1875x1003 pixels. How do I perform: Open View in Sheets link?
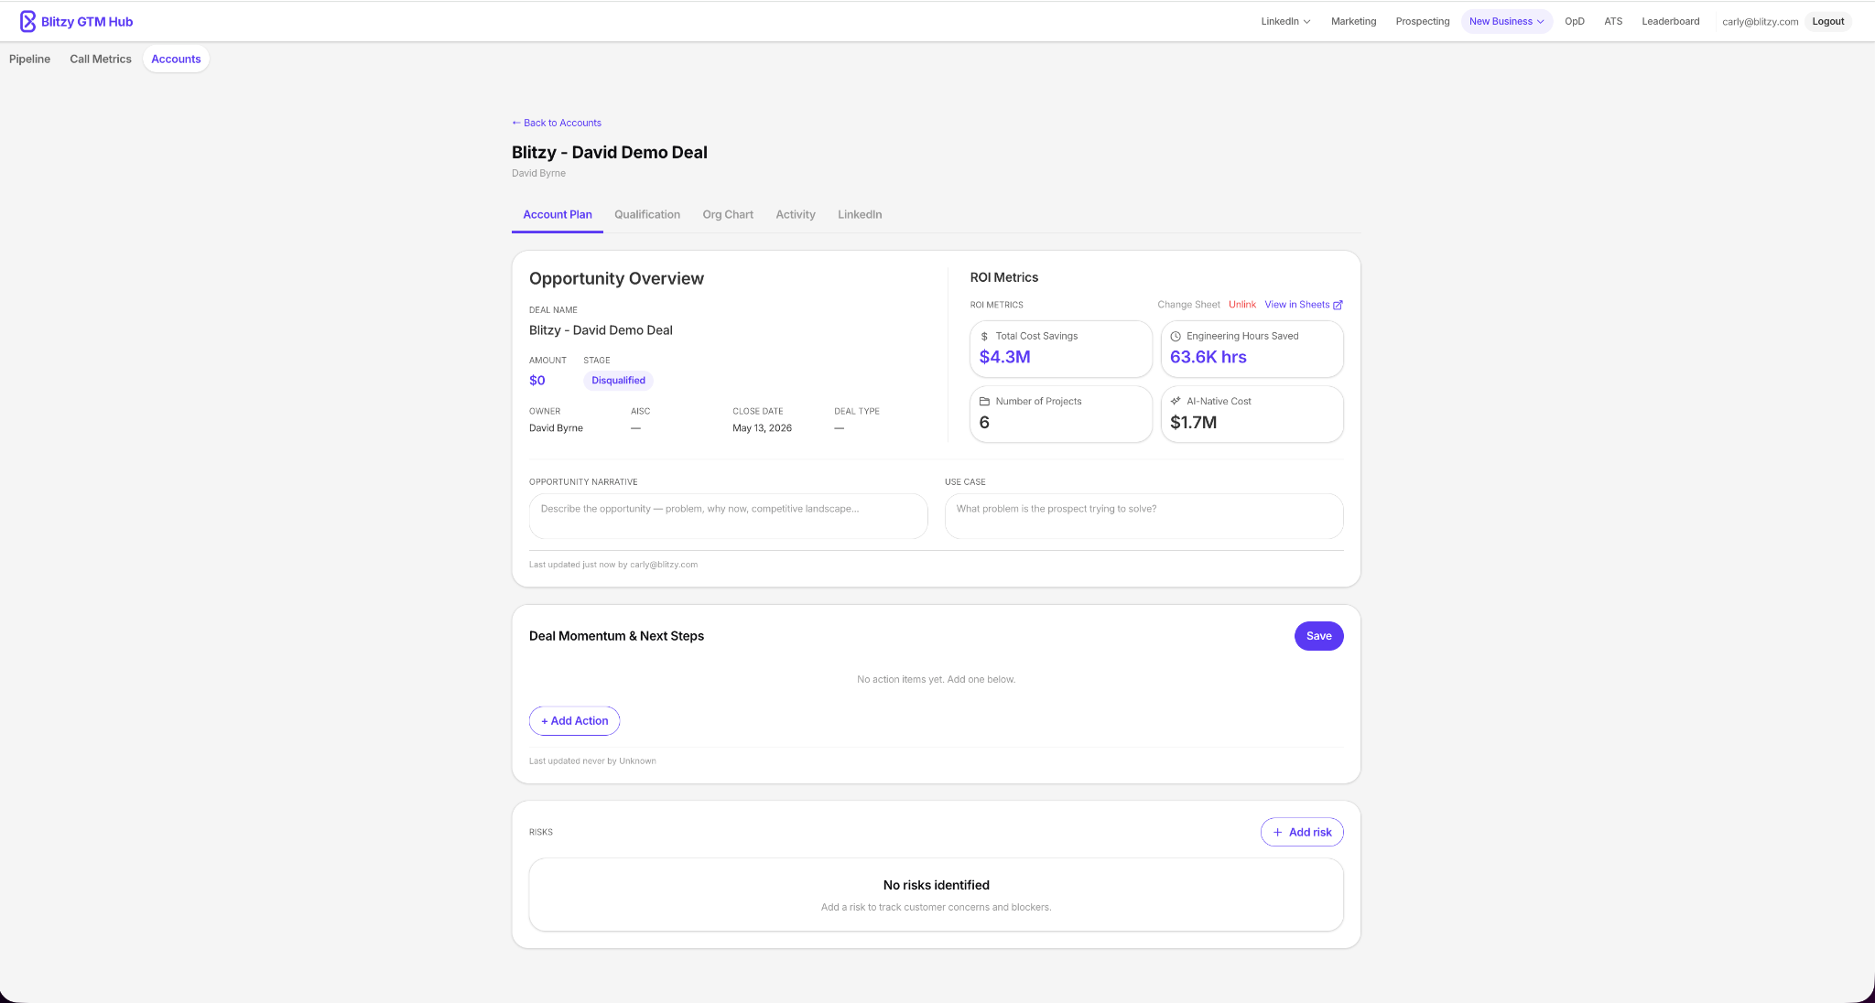point(1304,305)
